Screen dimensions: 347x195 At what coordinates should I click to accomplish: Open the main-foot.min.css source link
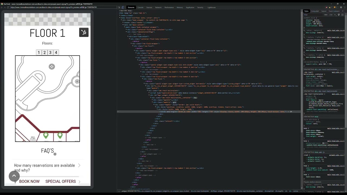tap(336, 30)
